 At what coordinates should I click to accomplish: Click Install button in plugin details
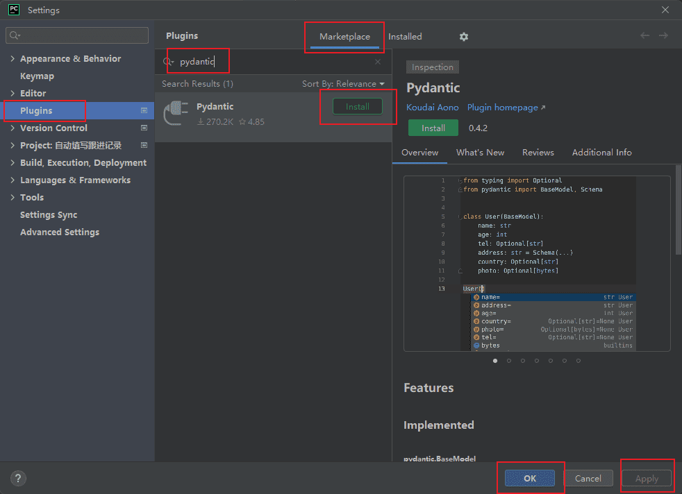click(433, 128)
